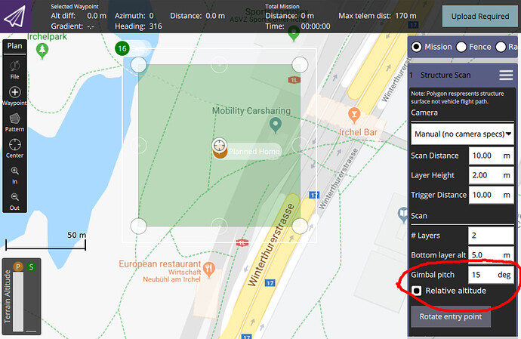The image size is (521, 339).
Task: Zoom the map with the In tool
Action: (15, 174)
